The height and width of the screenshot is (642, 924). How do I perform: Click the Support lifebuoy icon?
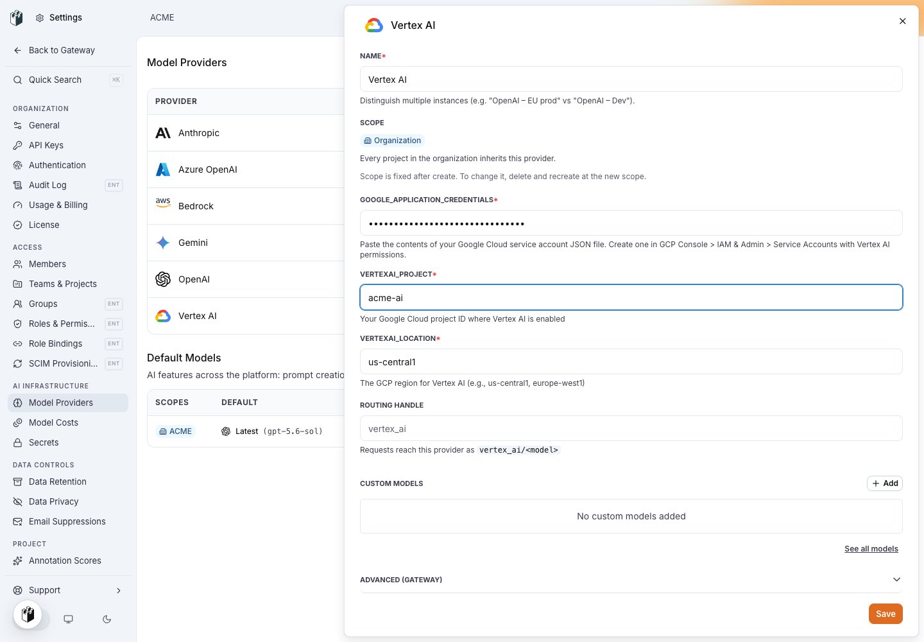click(18, 590)
